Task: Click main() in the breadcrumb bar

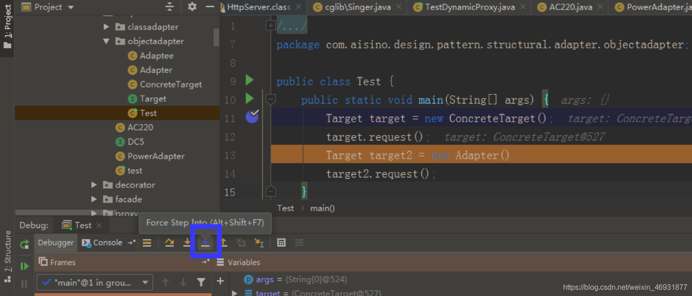Action: click(322, 208)
